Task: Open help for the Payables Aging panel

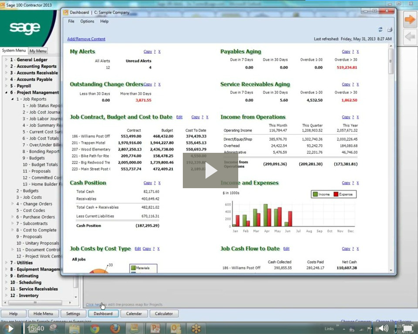Action: click(353, 52)
